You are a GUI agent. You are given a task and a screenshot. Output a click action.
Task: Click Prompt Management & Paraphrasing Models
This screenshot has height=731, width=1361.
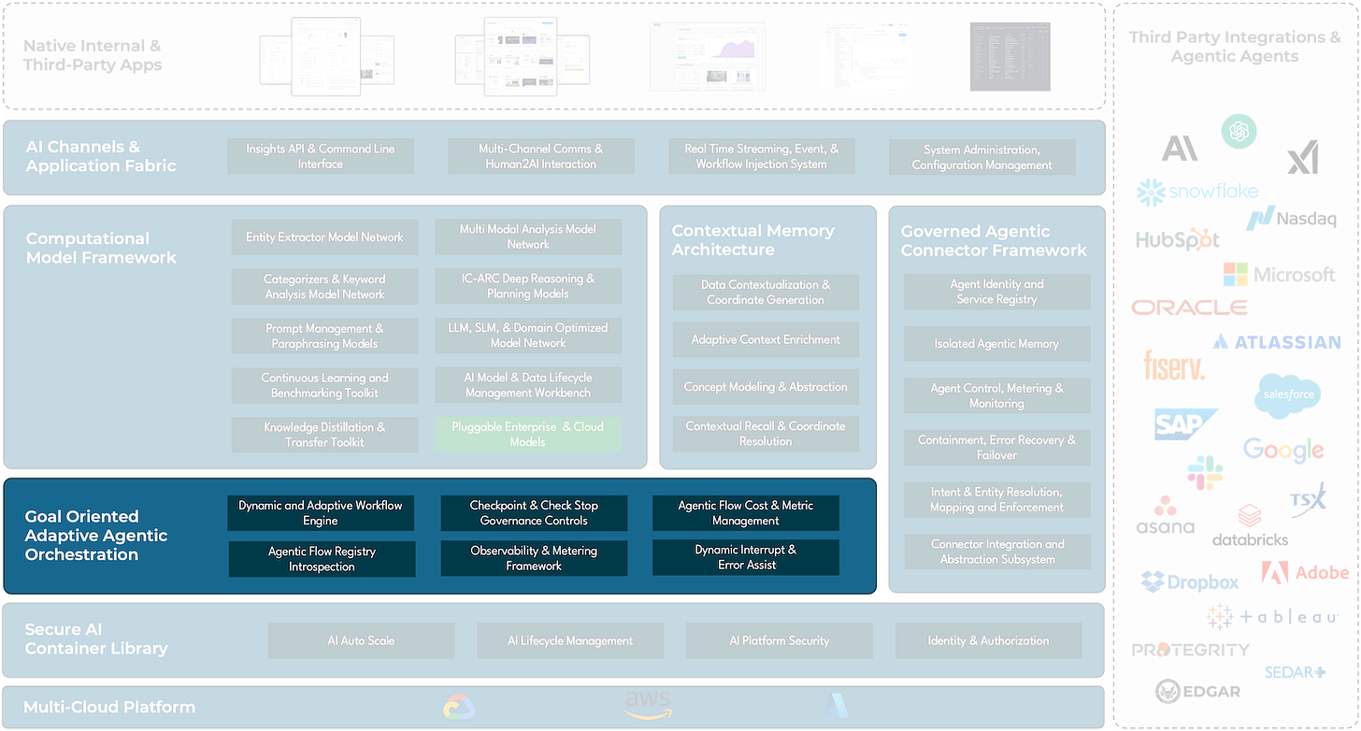pos(324,337)
